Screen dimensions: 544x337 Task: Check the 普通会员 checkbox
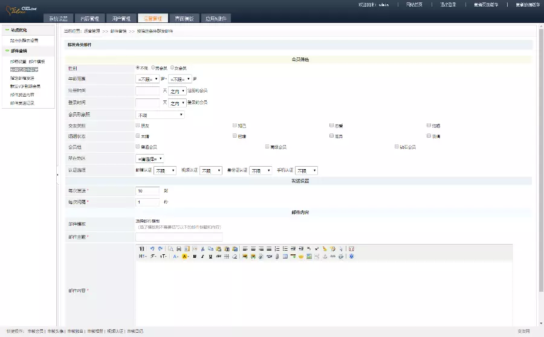[138, 147]
